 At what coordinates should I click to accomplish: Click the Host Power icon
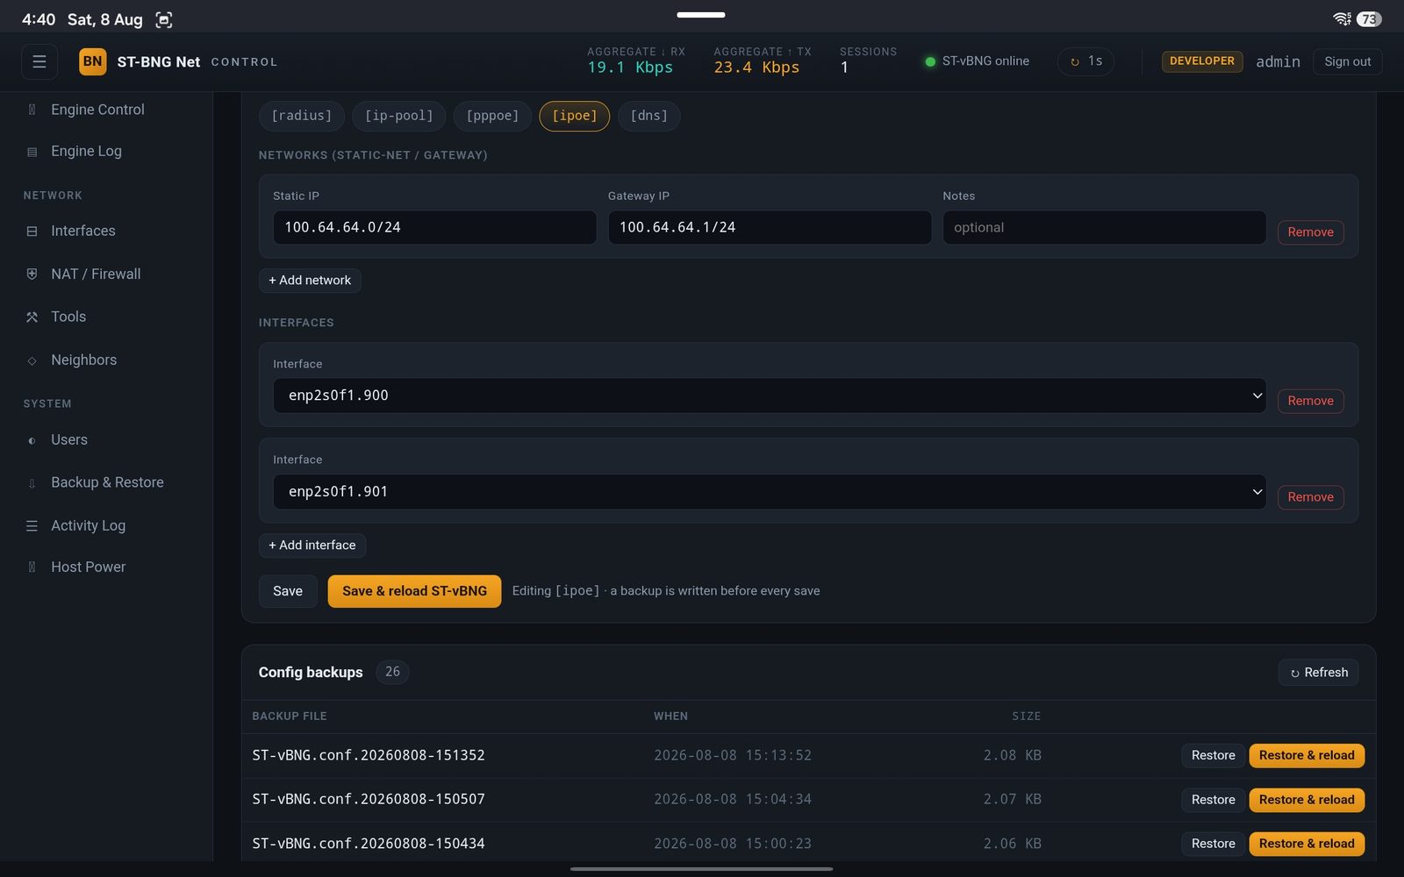click(x=32, y=567)
